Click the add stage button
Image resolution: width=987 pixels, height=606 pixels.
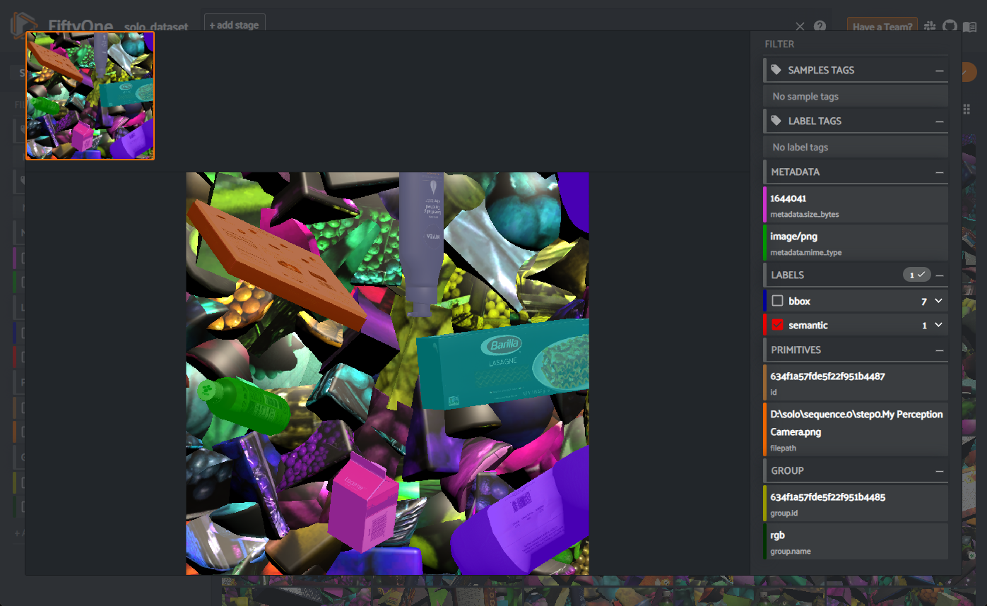[235, 25]
